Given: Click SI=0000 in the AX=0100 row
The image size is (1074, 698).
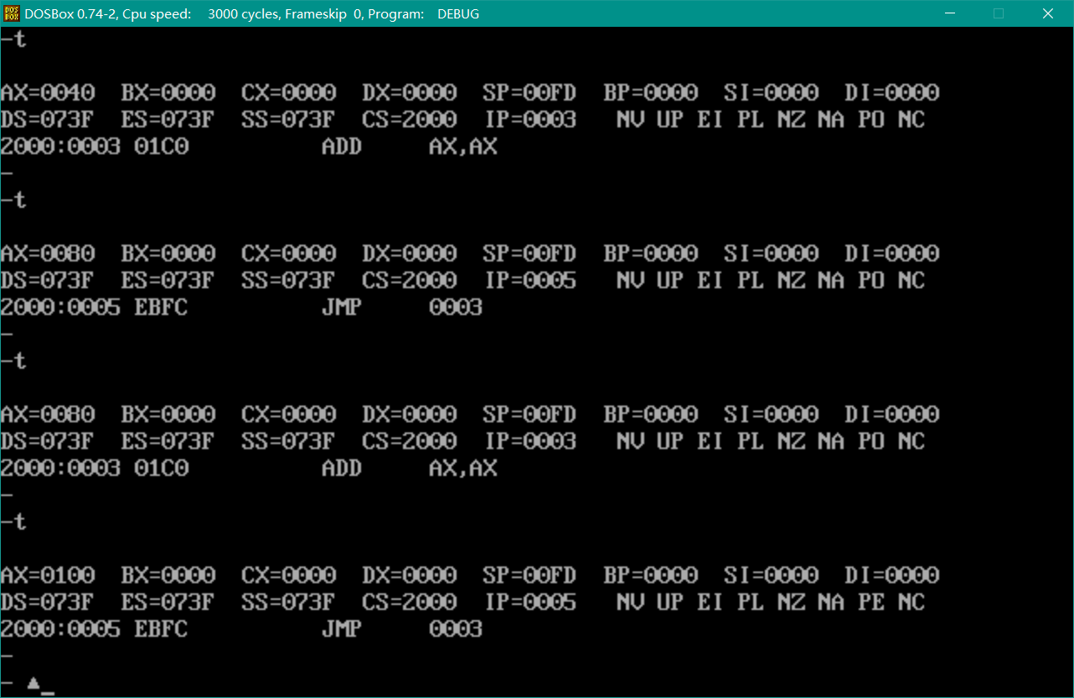Looking at the screenshot, I should [772, 575].
